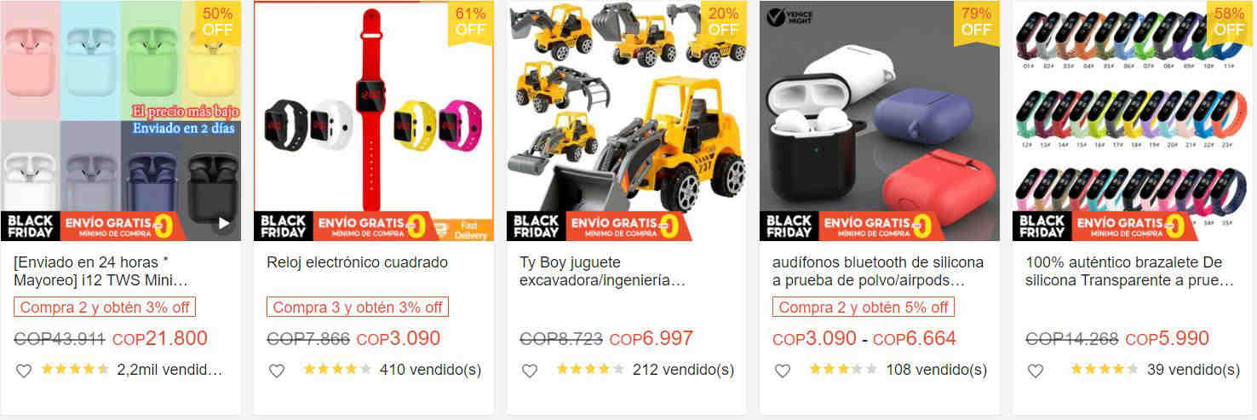
Task: Click the Compra 2 y obtén 5% off tag
Action: (864, 308)
